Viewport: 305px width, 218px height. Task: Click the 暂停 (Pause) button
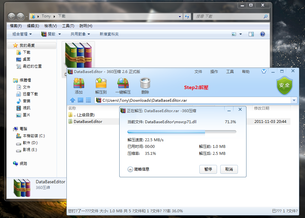pos(208,169)
